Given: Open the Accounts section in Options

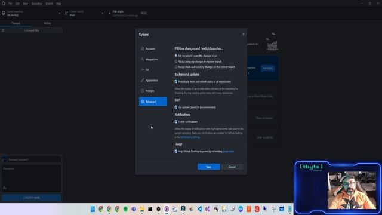Looking at the screenshot, I should tap(153, 48).
